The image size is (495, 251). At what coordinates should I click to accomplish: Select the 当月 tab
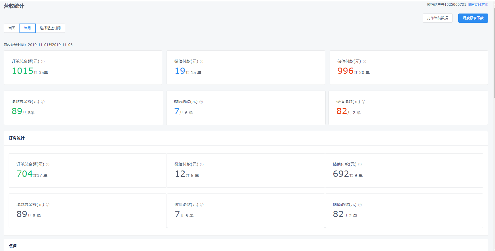(x=28, y=28)
